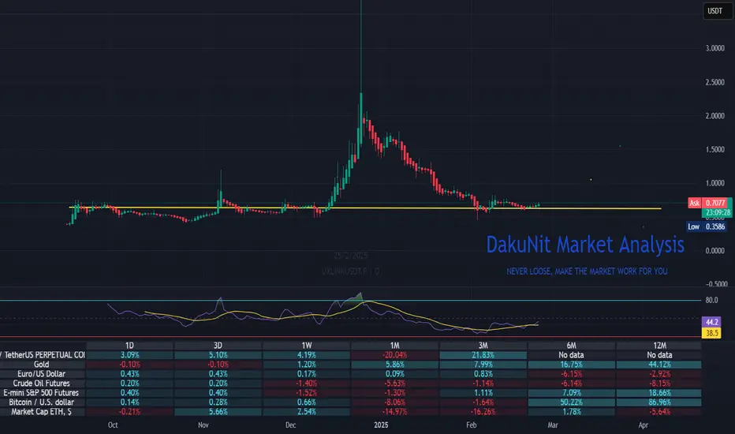The width and height of the screenshot is (735, 434).
Task: Click the 21.83% cell in TetherUS row
Action: (483, 355)
